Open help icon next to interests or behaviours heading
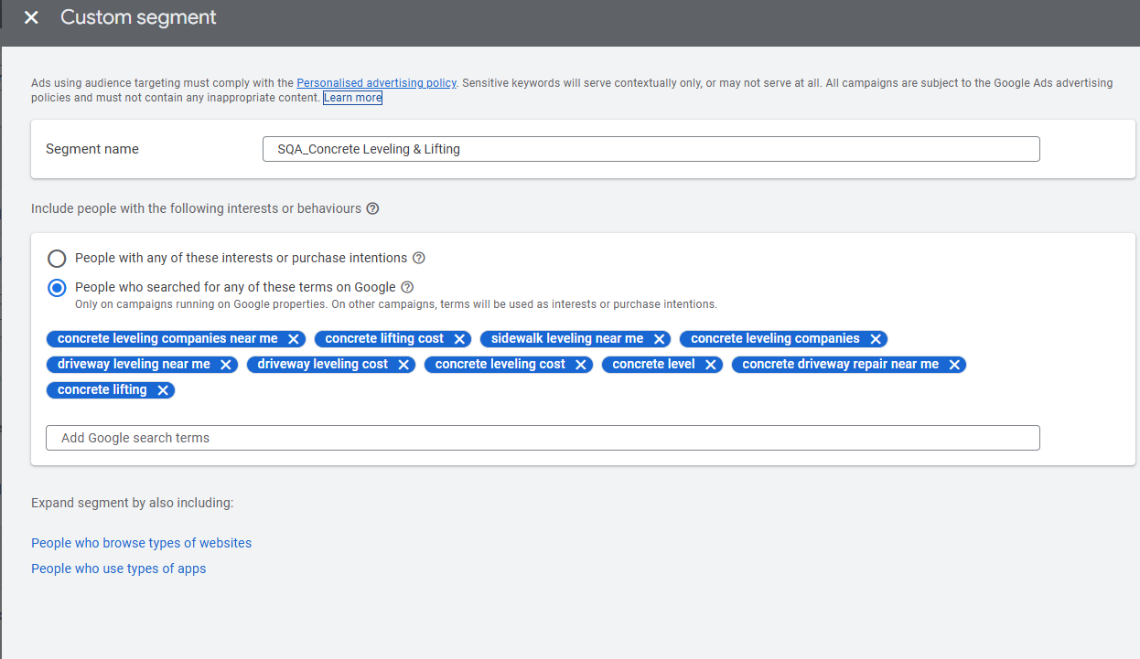This screenshot has height=659, width=1140. point(372,208)
